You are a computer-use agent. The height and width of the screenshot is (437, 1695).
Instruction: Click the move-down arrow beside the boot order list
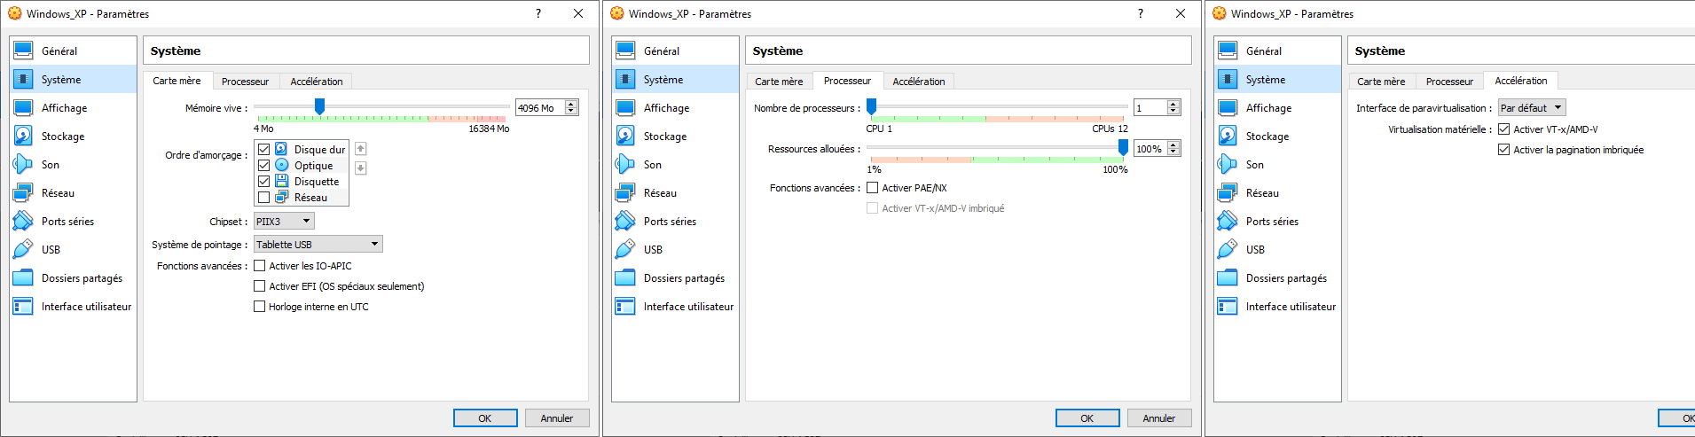pyautogui.click(x=360, y=168)
